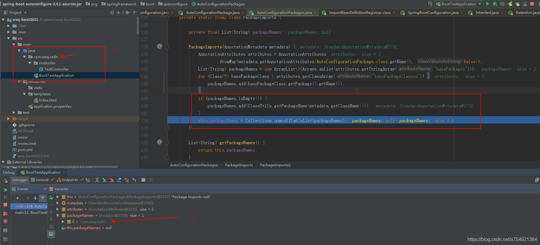
Task: Click the Force Step Into red arrow icon
Action: [112, 180]
